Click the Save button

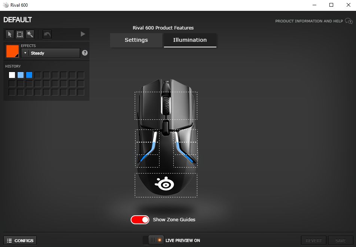click(x=341, y=240)
